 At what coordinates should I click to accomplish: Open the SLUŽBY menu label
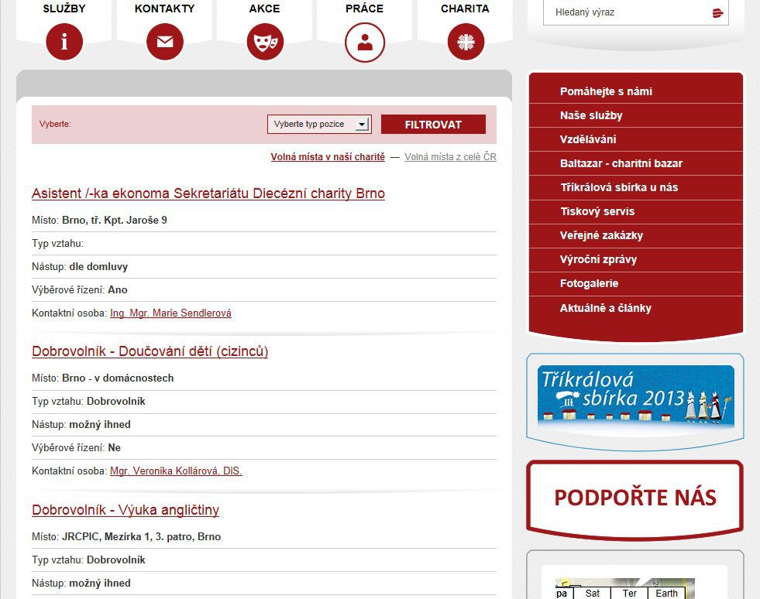click(x=64, y=9)
